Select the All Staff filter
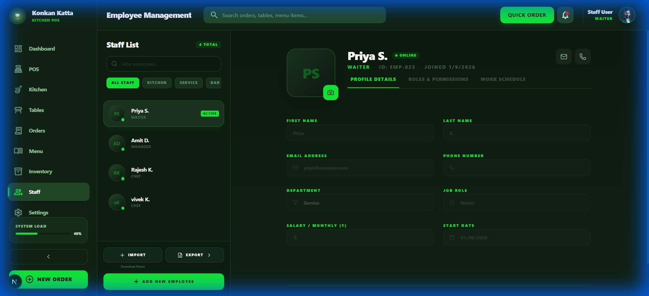Image resolution: width=649 pixels, height=296 pixels. click(x=123, y=83)
